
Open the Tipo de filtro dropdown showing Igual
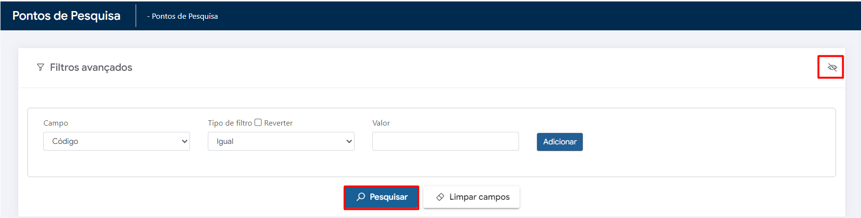pyautogui.click(x=280, y=141)
